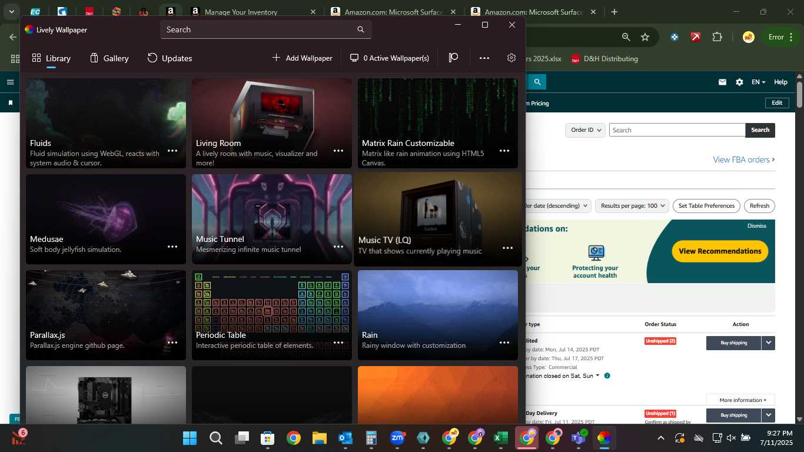Click the first Buy shipping button
The width and height of the screenshot is (804, 452).
tap(733, 343)
